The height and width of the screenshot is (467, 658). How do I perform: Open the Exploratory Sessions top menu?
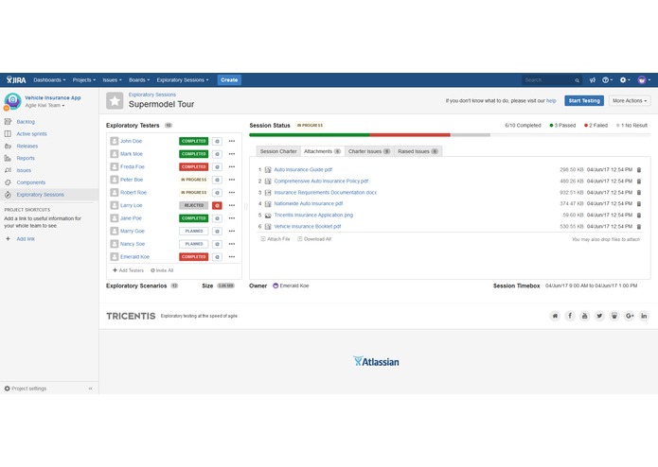coord(183,80)
